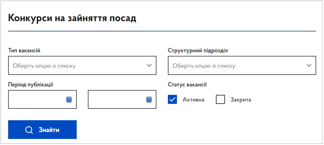Click the Конкурси на зайняття посад heading
This screenshot has height=145, width=324.
tap(72, 18)
